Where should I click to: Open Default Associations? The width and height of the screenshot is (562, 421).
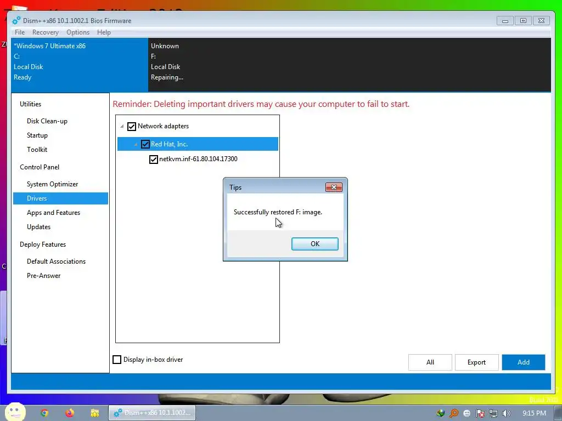pos(57,261)
